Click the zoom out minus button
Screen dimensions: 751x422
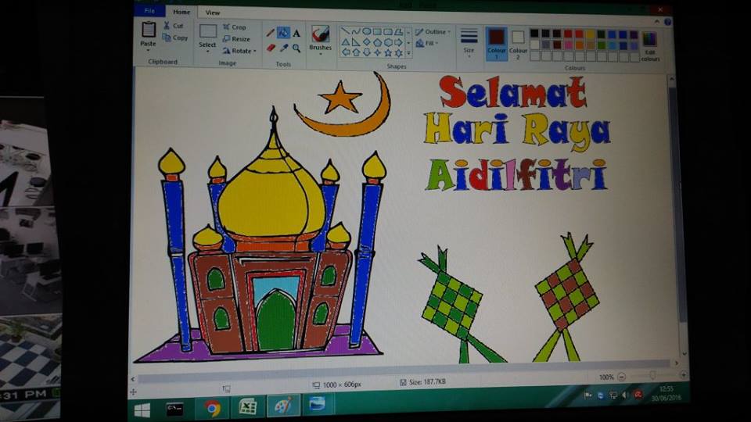click(621, 377)
